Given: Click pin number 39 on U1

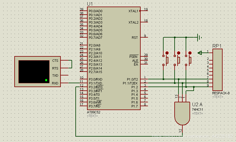Looking at the screenshot, I should coord(82,9).
